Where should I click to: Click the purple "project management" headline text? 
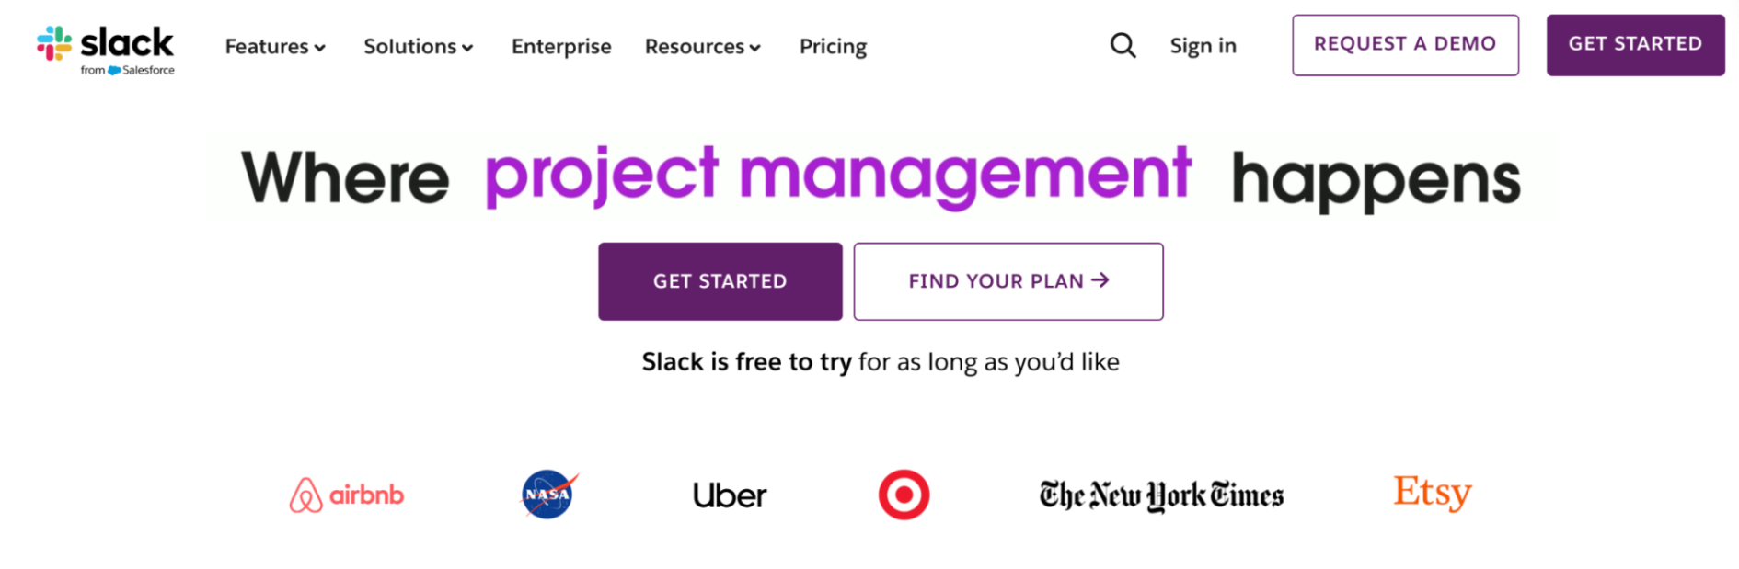click(x=837, y=175)
